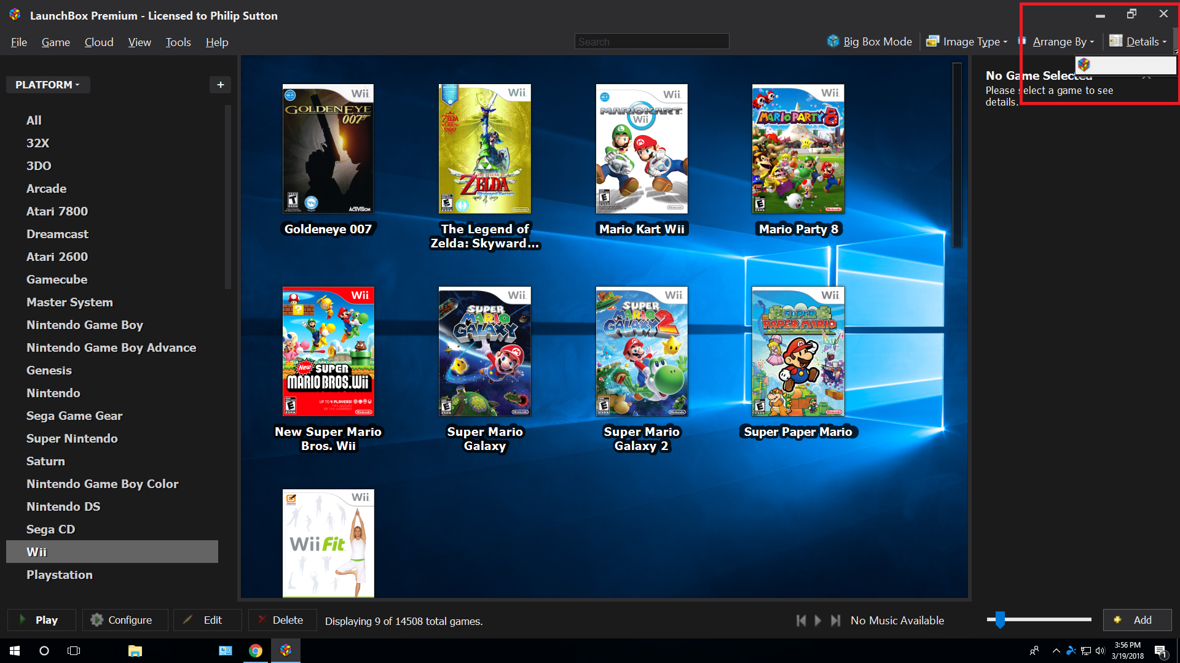Open the Details dropdown
The image size is (1180, 663).
1138,42
